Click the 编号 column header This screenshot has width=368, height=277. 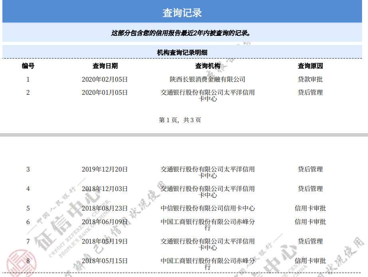click(28, 66)
